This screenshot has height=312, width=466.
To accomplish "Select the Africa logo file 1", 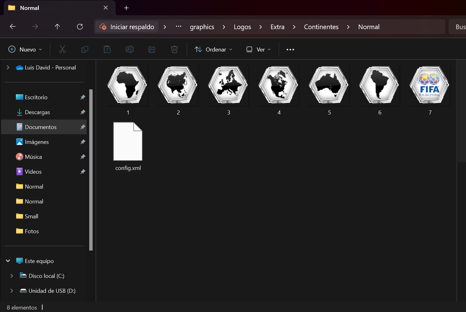I will (x=127, y=91).
